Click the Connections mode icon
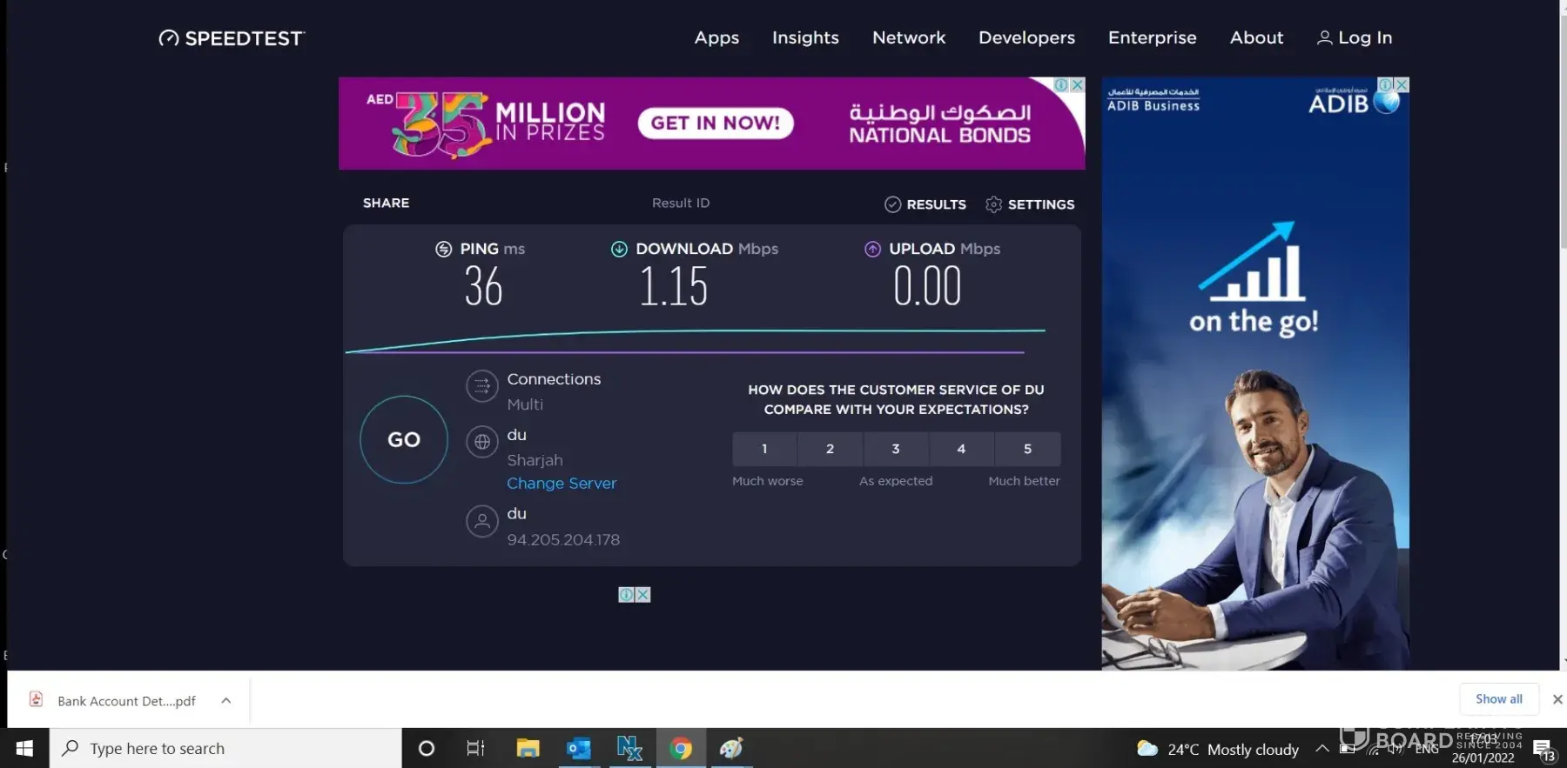Viewport: 1567px width, 768px height. click(481, 386)
